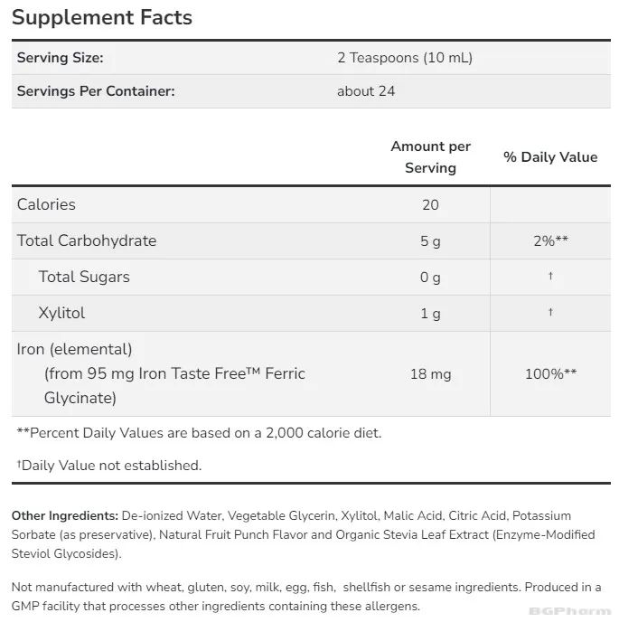Select the Other Ingredients bold label
The height and width of the screenshot is (622, 619).
click(64, 516)
